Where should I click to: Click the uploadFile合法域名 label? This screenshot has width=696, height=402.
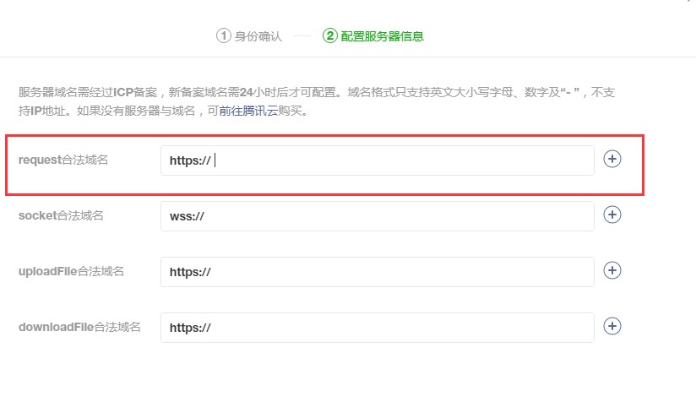[71, 272]
